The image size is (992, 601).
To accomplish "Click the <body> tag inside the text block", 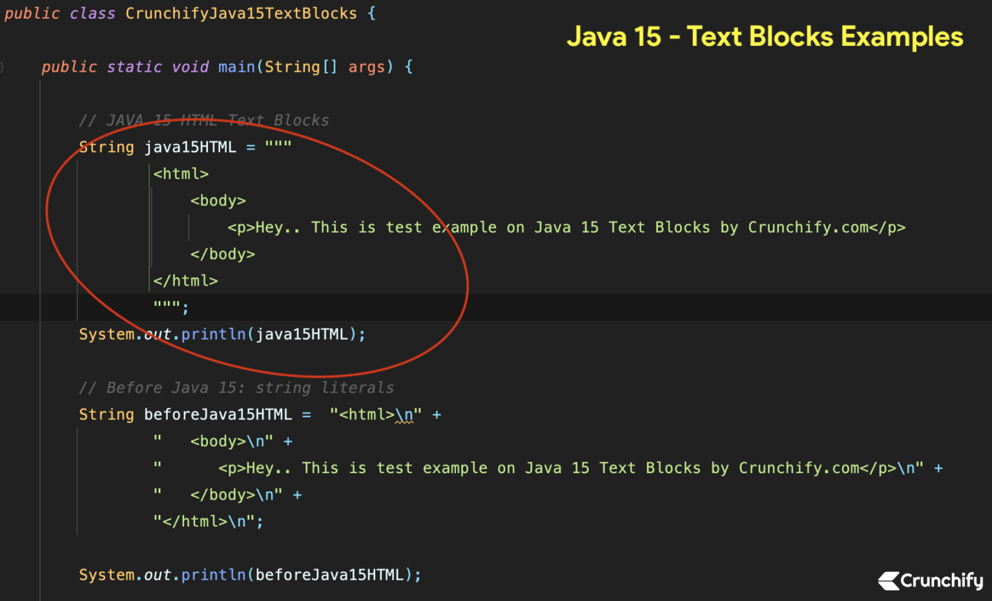I will point(218,200).
